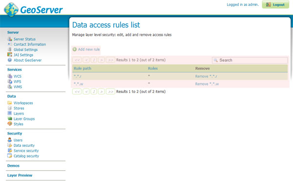Image resolution: width=293 pixels, height=181 pixels.
Task: Click the Server Status chart icon
Action: 10,39
